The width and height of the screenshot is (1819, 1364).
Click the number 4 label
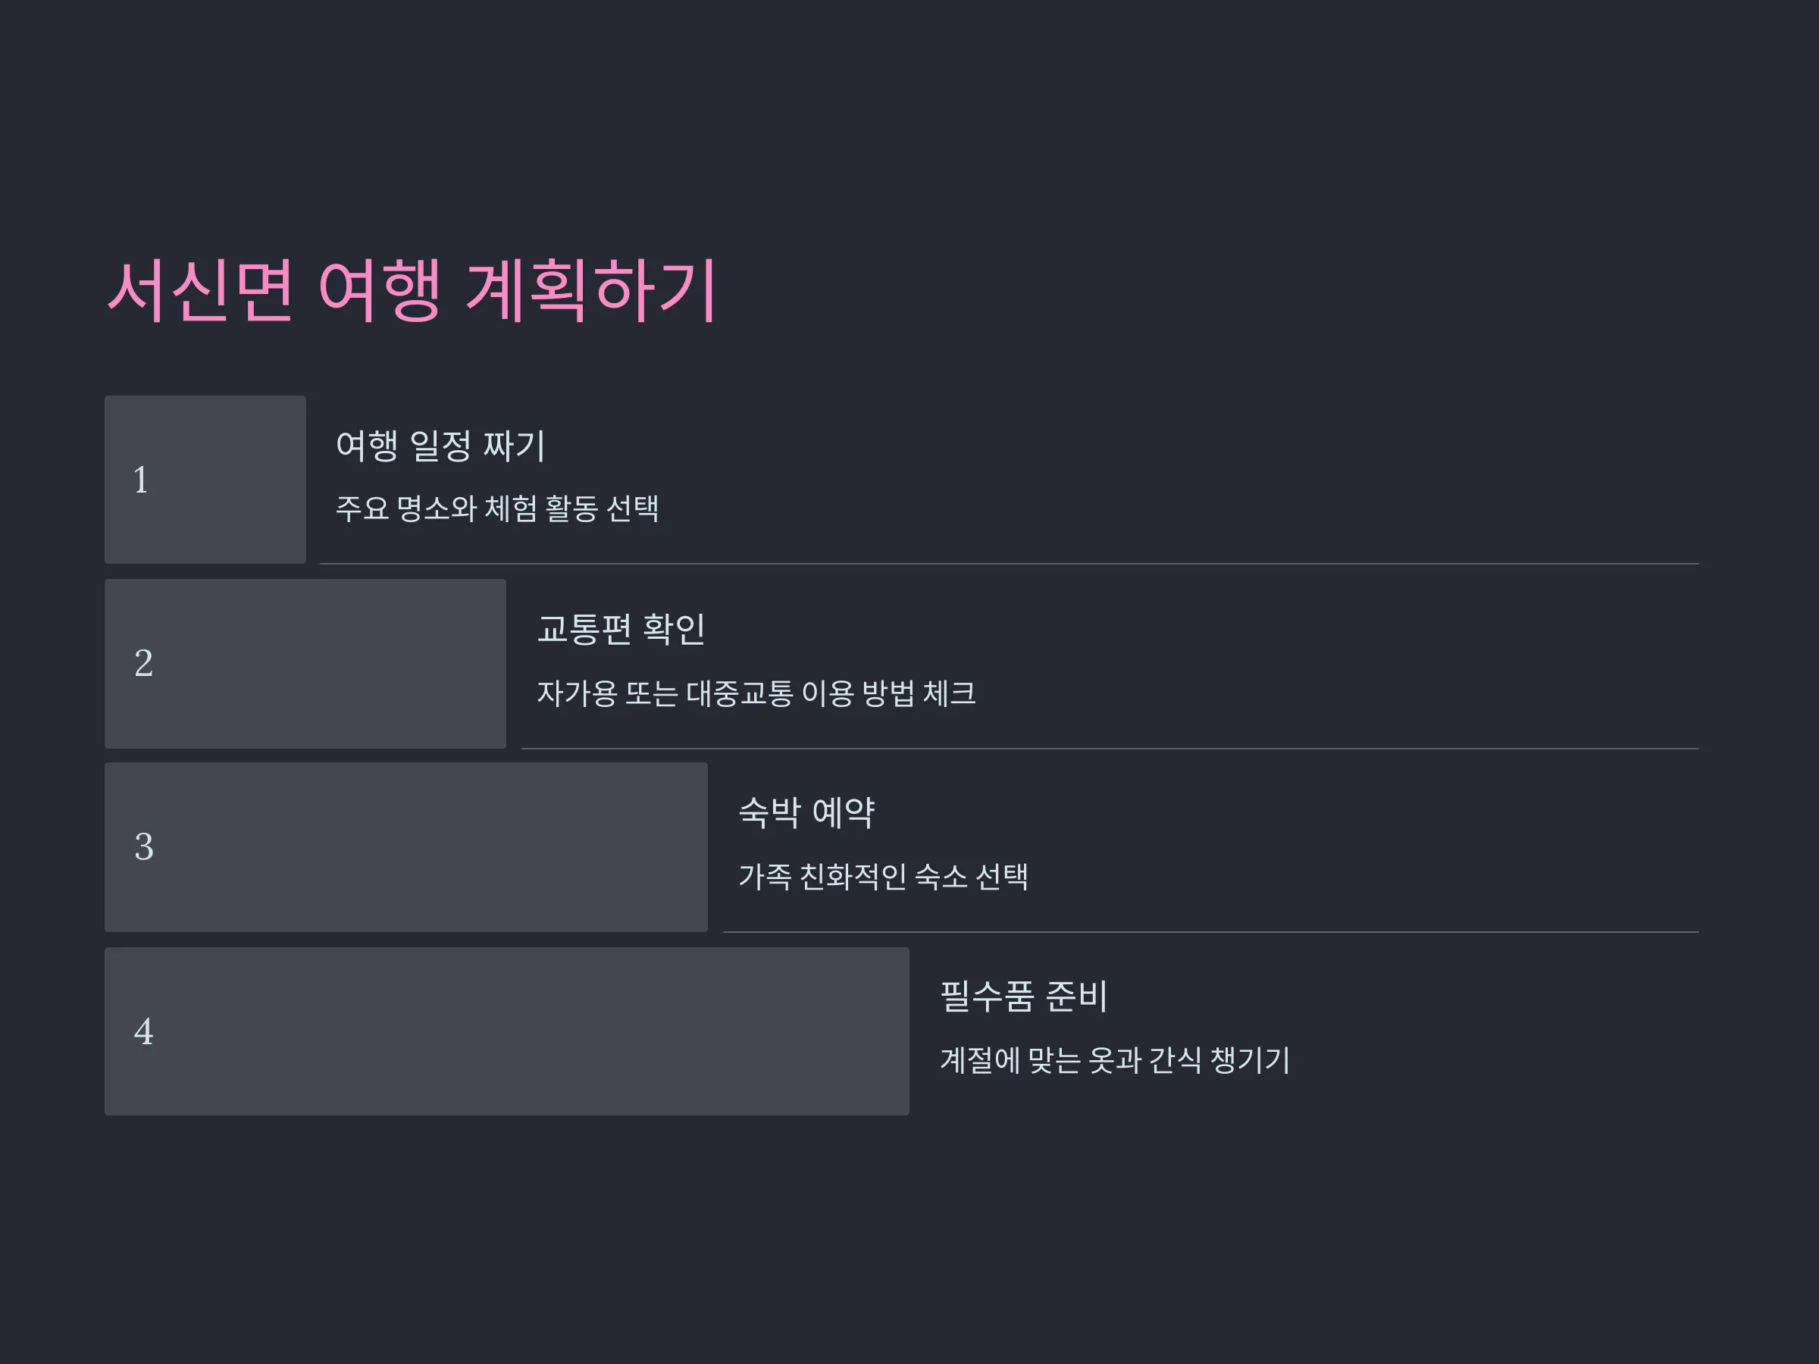tap(143, 1032)
